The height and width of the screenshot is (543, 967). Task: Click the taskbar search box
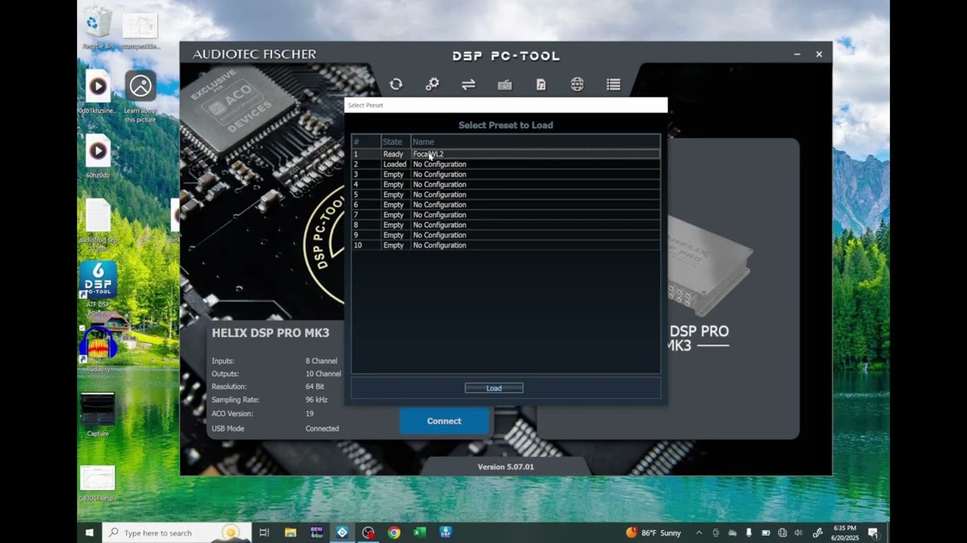177,532
